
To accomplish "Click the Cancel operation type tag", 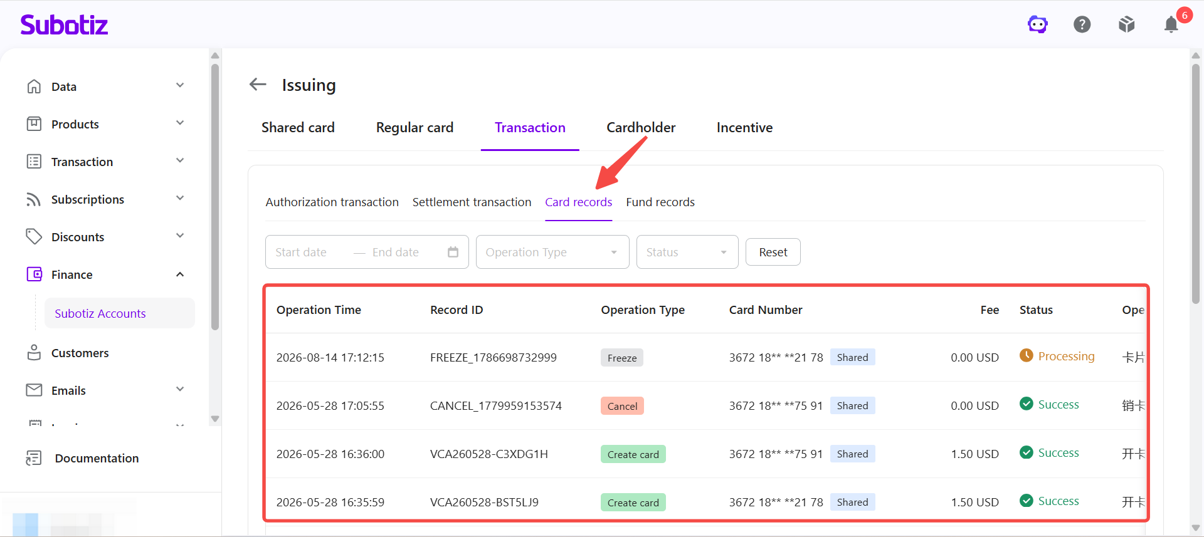I will coord(622,406).
